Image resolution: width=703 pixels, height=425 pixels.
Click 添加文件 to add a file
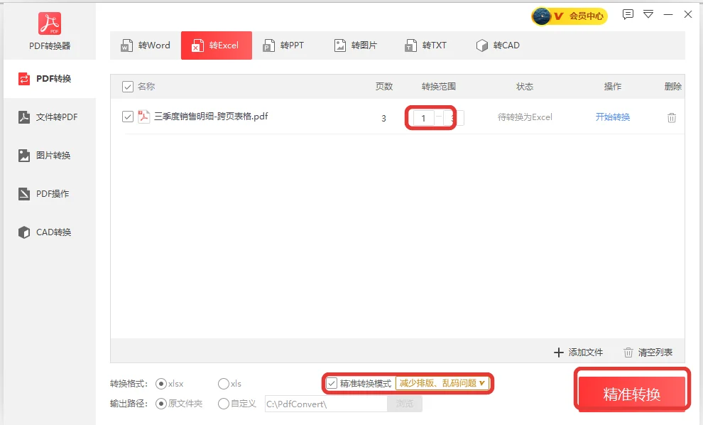coord(578,353)
